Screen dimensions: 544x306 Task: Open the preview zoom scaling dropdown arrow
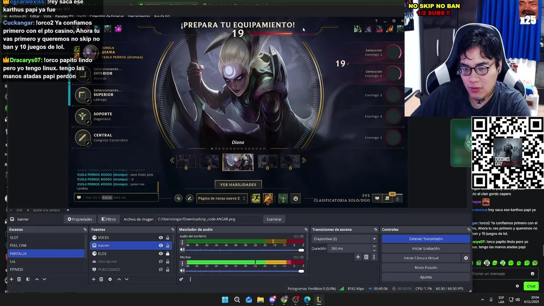pyautogui.click(x=68, y=210)
